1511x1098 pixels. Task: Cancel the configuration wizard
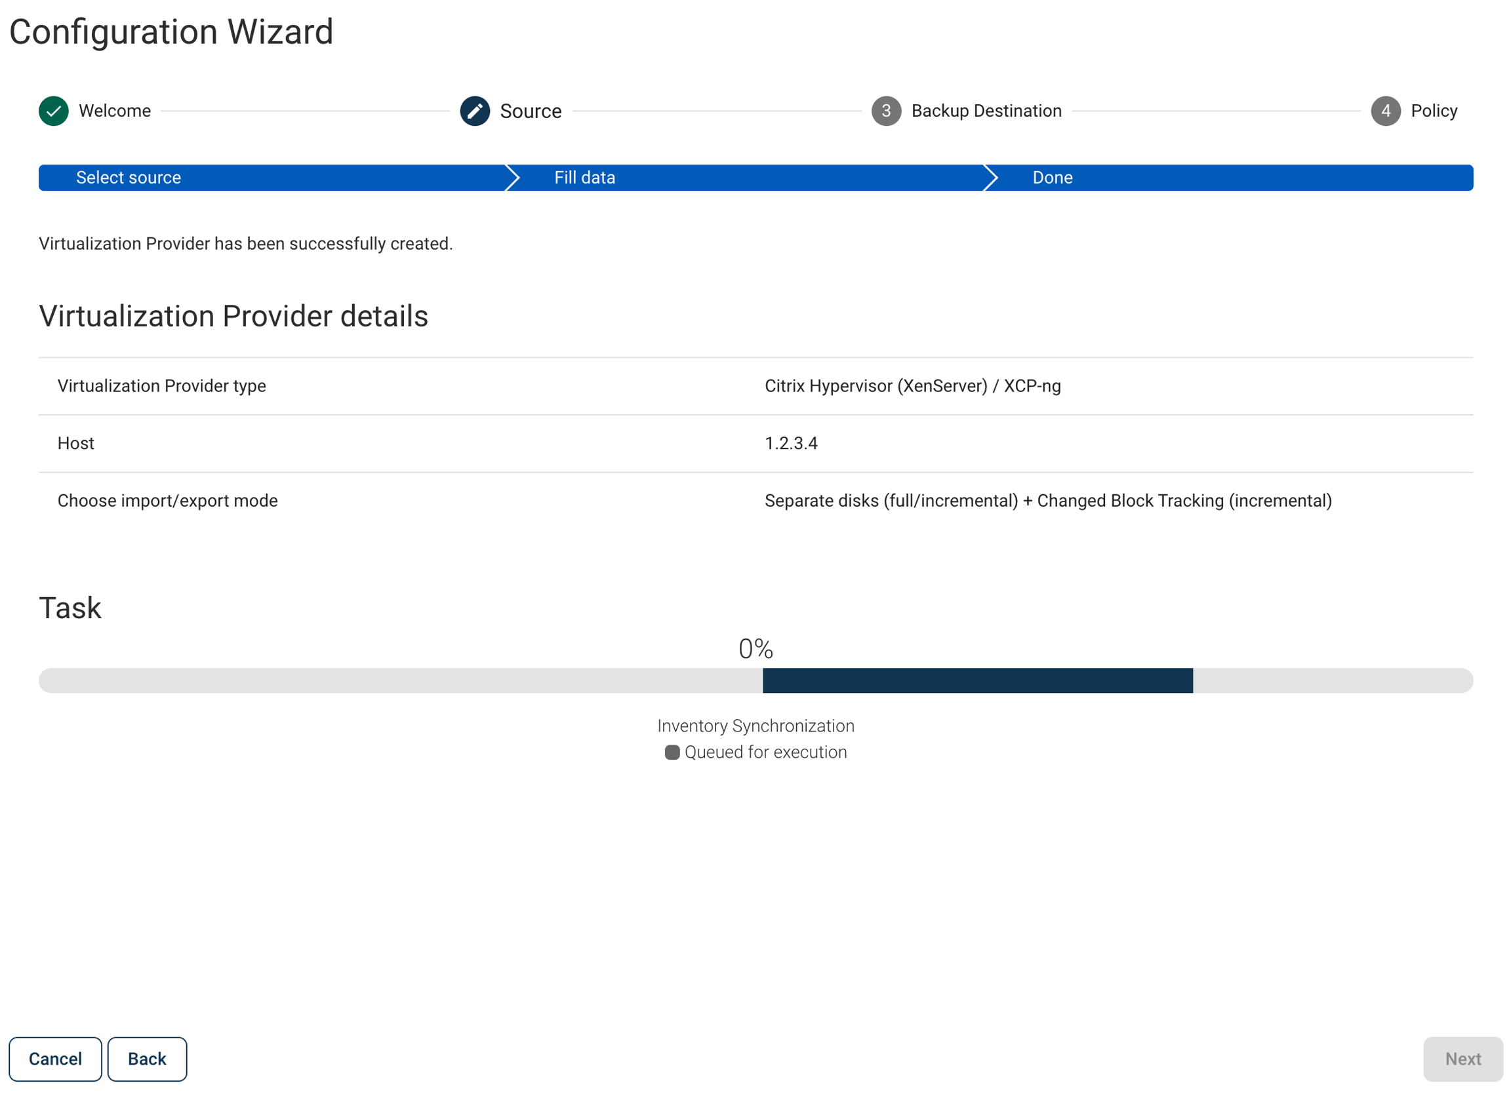click(x=55, y=1059)
